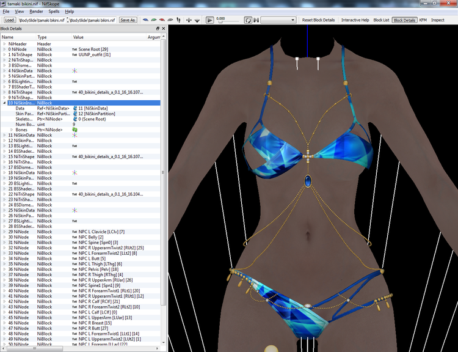The image size is (458, 352).
Task: Float the Block Details panel
Action: coord(158,28)
